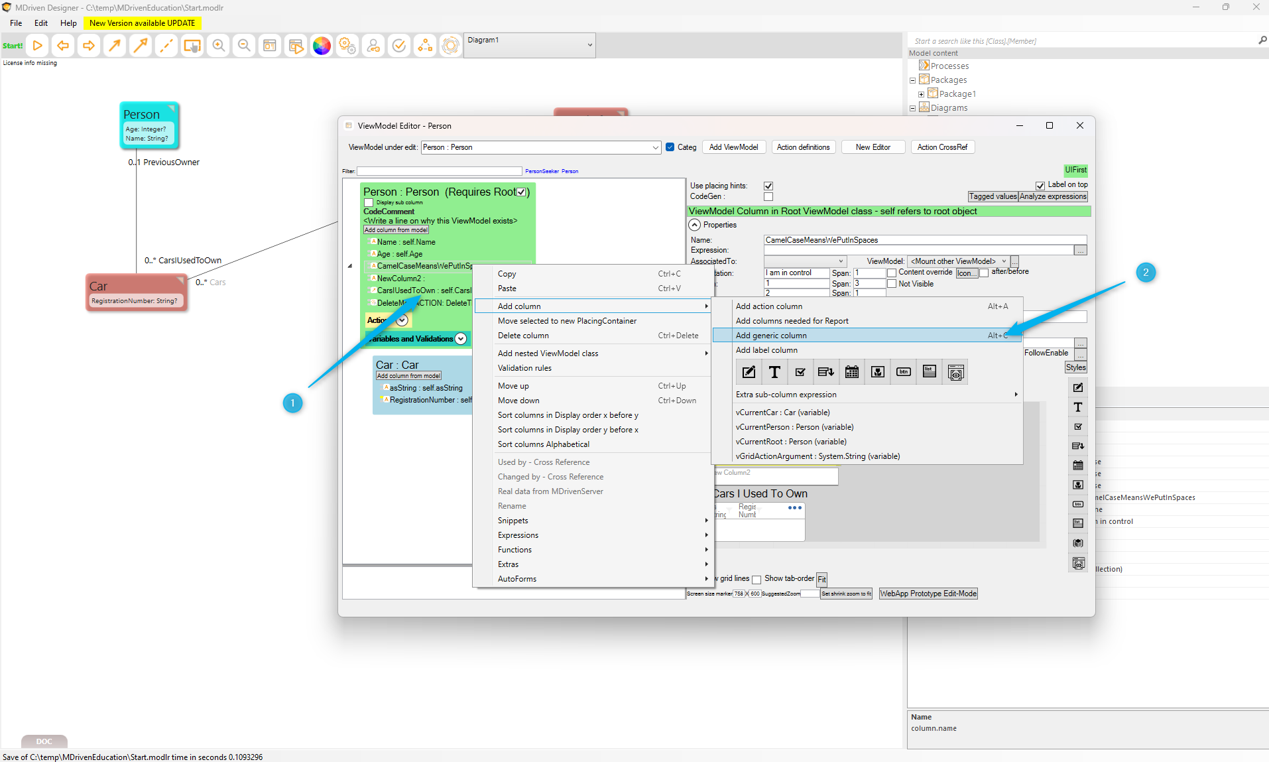Choose Delete column from context menu
The height and width of the screenshot is (762, 1269).
(523, 336)
